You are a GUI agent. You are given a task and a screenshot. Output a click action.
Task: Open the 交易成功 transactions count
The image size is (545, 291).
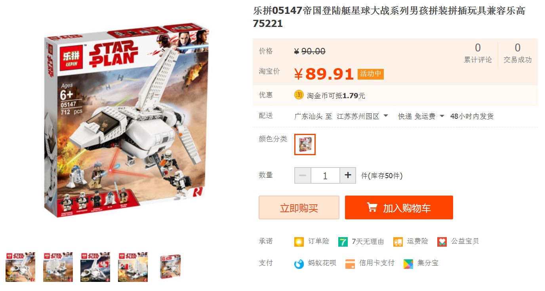point(518,53)
